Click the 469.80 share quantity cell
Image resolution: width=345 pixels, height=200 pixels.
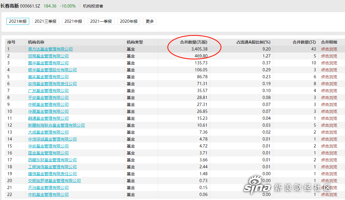pos(201,56)
